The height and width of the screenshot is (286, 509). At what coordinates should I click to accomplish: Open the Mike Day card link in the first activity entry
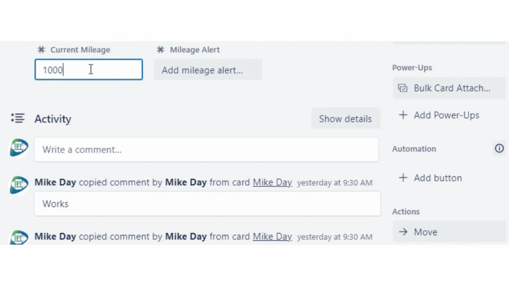pos(273,182)
